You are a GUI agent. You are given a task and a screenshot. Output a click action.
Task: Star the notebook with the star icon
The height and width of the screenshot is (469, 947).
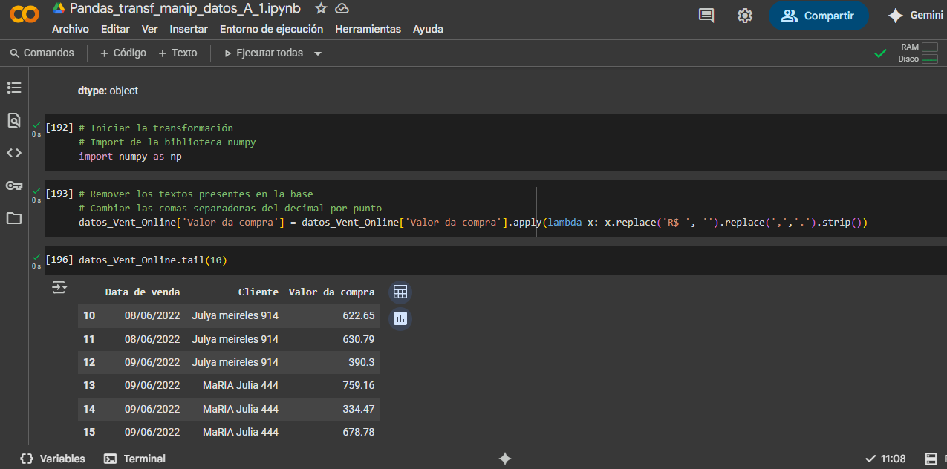click(x=321, y=8)
